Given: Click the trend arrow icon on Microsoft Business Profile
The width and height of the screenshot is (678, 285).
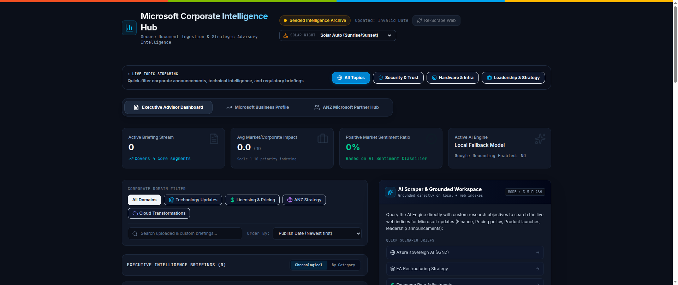Looking at the screenshot, I should (229, 107).
